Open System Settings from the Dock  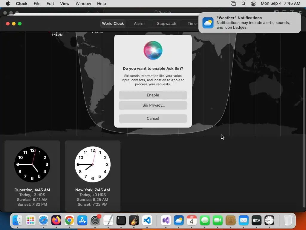tap(95, 220)
